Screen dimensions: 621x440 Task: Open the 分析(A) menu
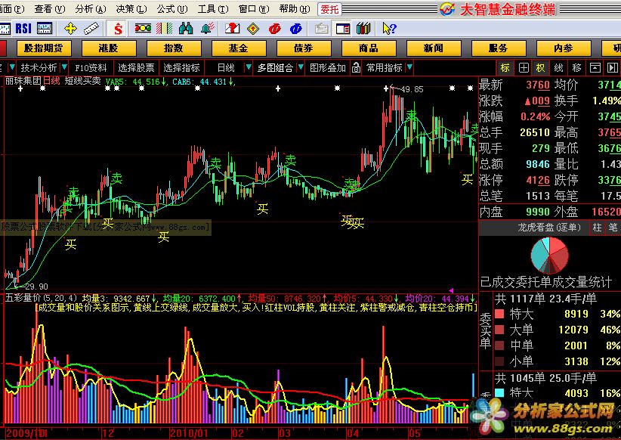91,9
